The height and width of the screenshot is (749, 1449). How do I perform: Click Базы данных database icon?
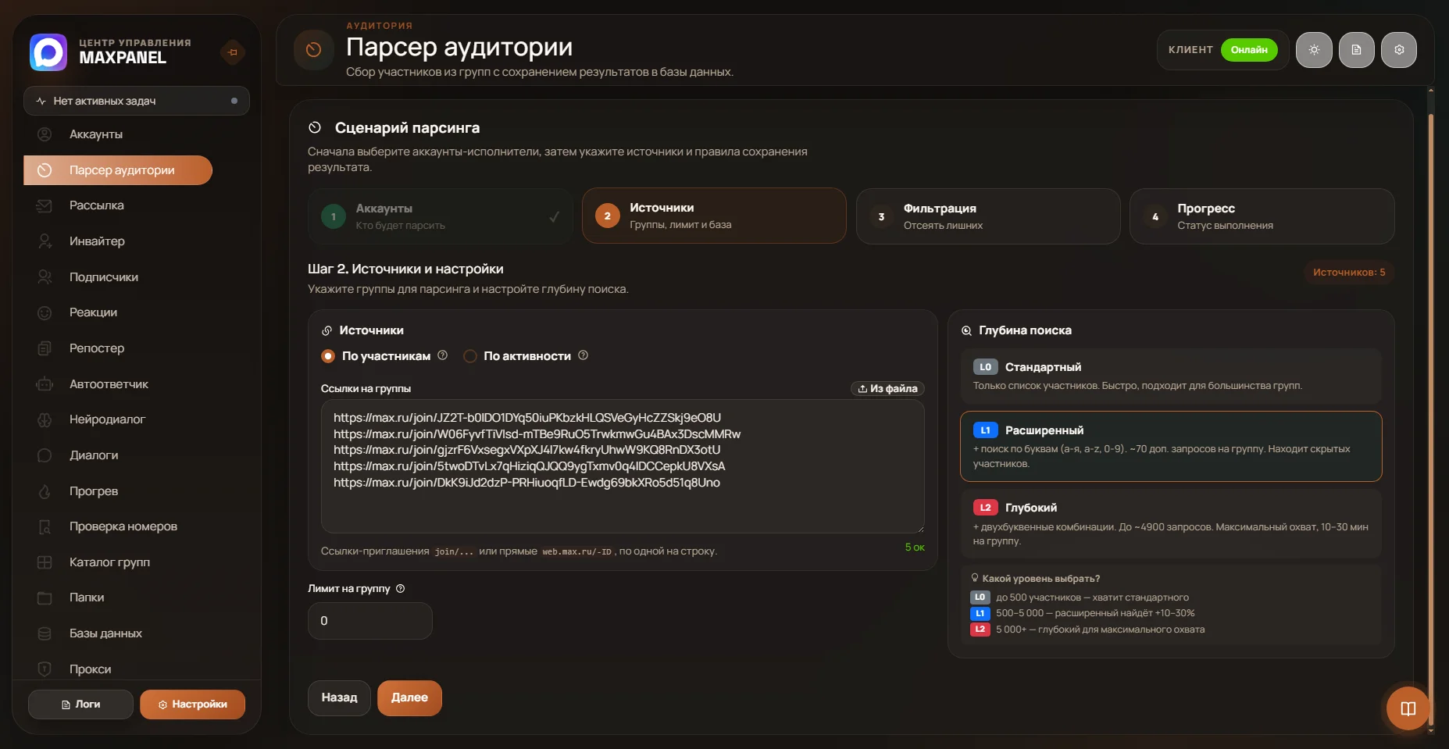pyautogui.click(x=45, y=633)
